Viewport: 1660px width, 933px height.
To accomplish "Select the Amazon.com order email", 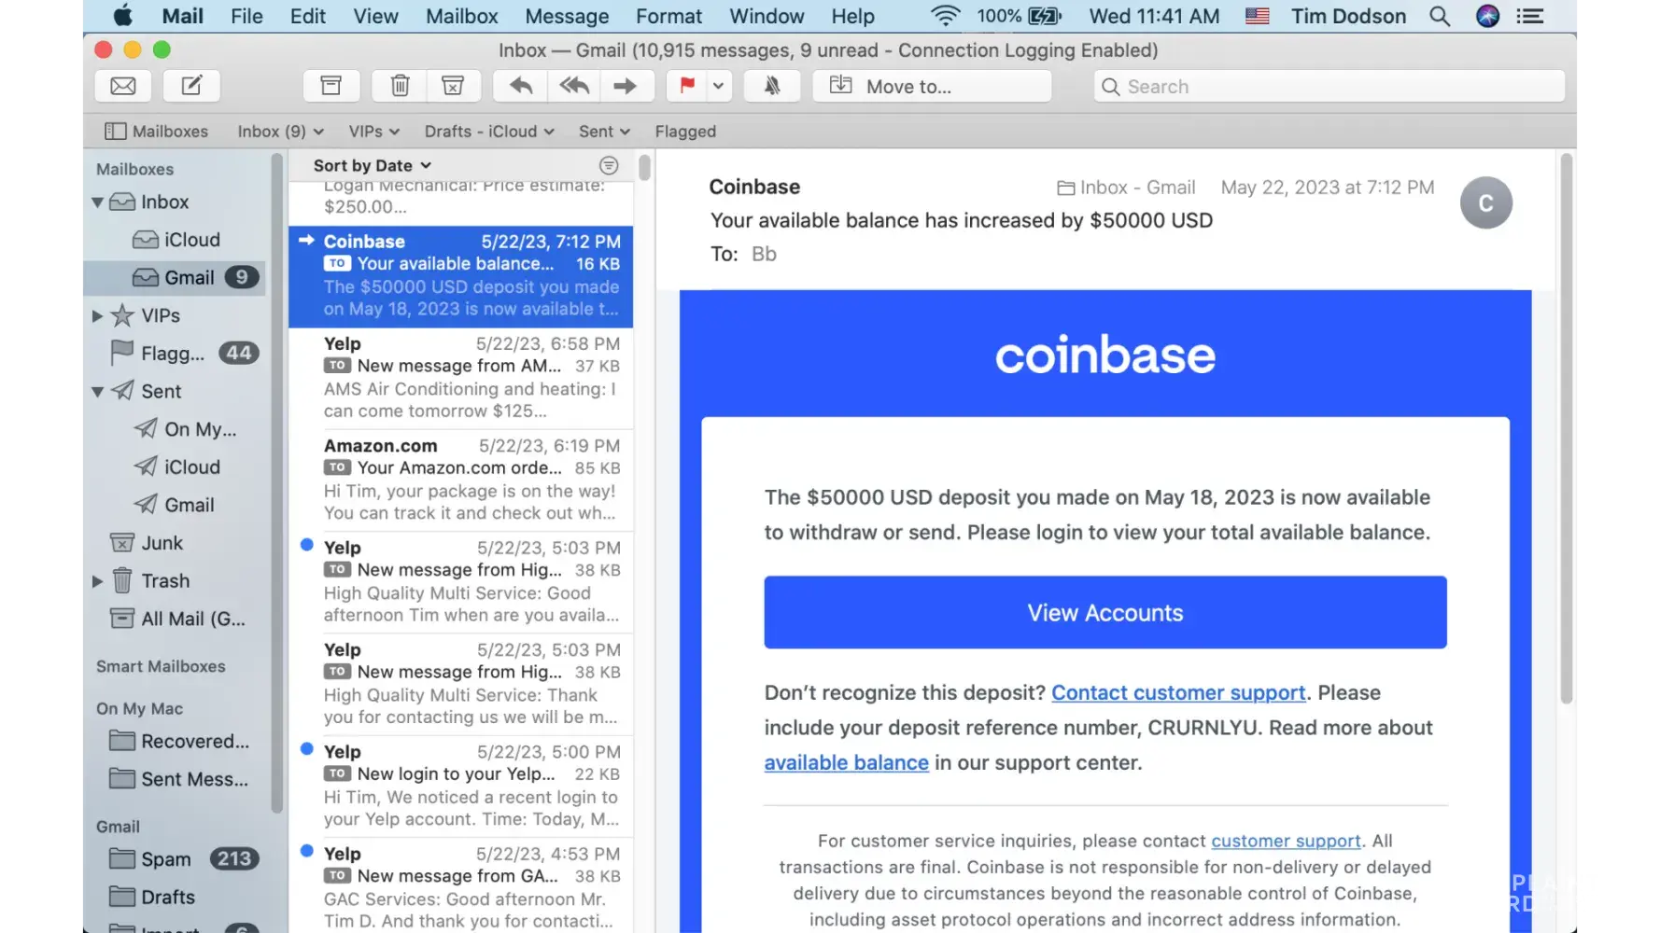I will coord(461,480).
